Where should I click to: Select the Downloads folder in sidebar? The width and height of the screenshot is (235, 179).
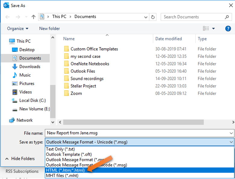click(30, 67)
